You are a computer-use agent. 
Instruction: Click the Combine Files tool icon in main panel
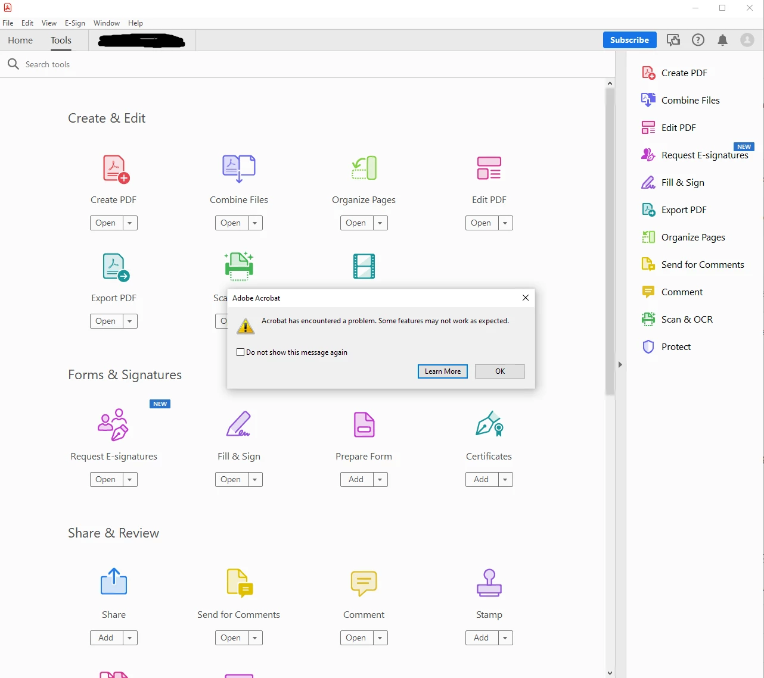(x=239, y=168)
